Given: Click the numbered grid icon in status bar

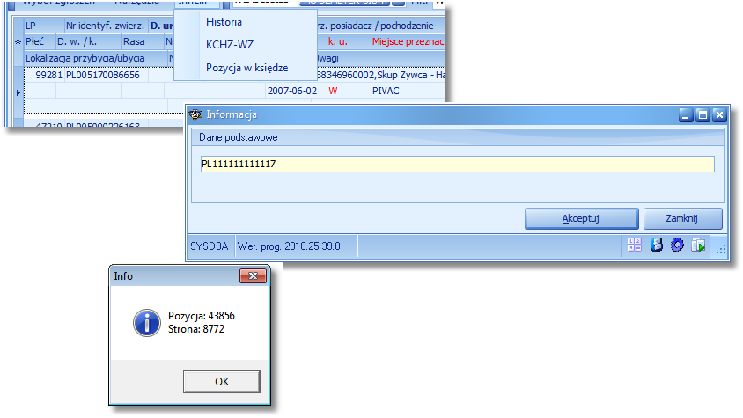Looking at the screenshot, I should [634, 245].
